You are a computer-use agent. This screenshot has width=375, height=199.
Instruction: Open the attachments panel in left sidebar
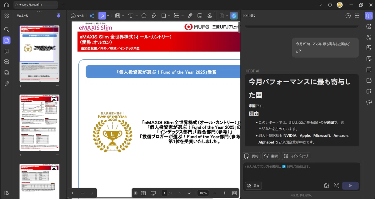tap(7, 83)
